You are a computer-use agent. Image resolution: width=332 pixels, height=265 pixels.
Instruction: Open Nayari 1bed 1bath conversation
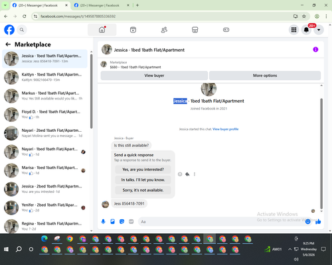tap(44, 152)
